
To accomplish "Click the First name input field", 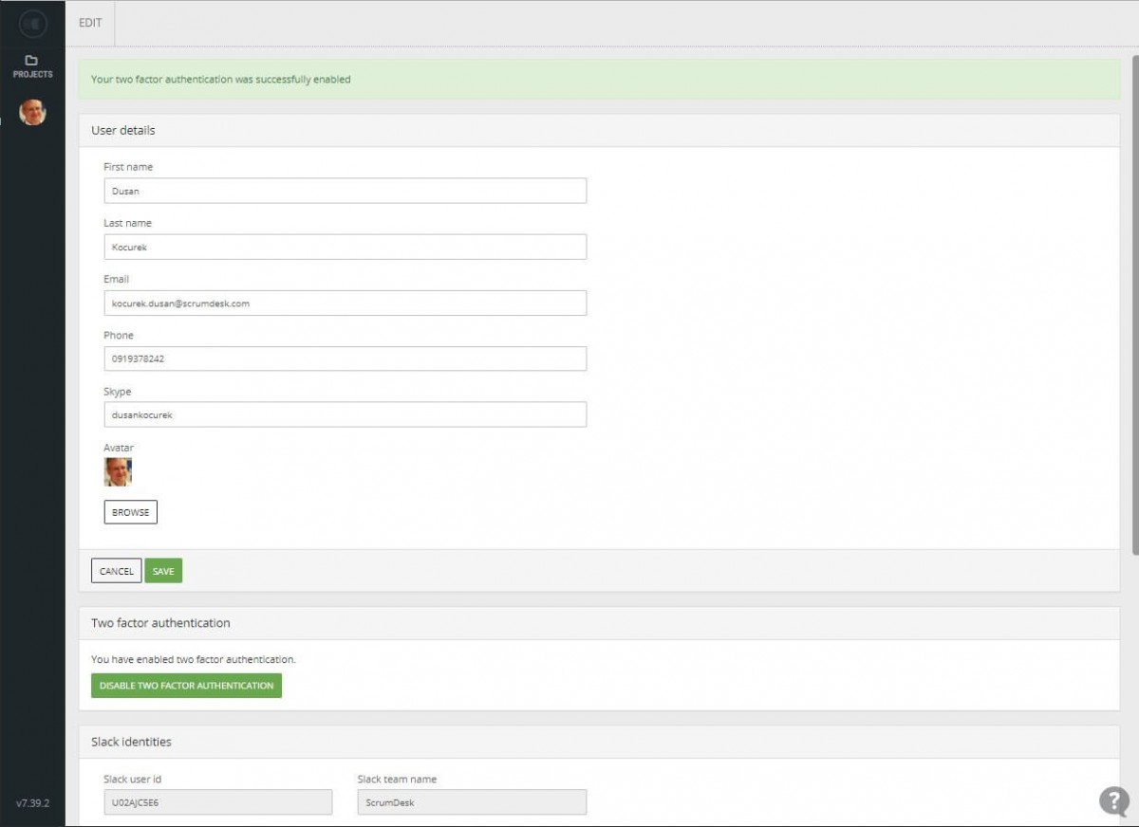I will (345, 191).
